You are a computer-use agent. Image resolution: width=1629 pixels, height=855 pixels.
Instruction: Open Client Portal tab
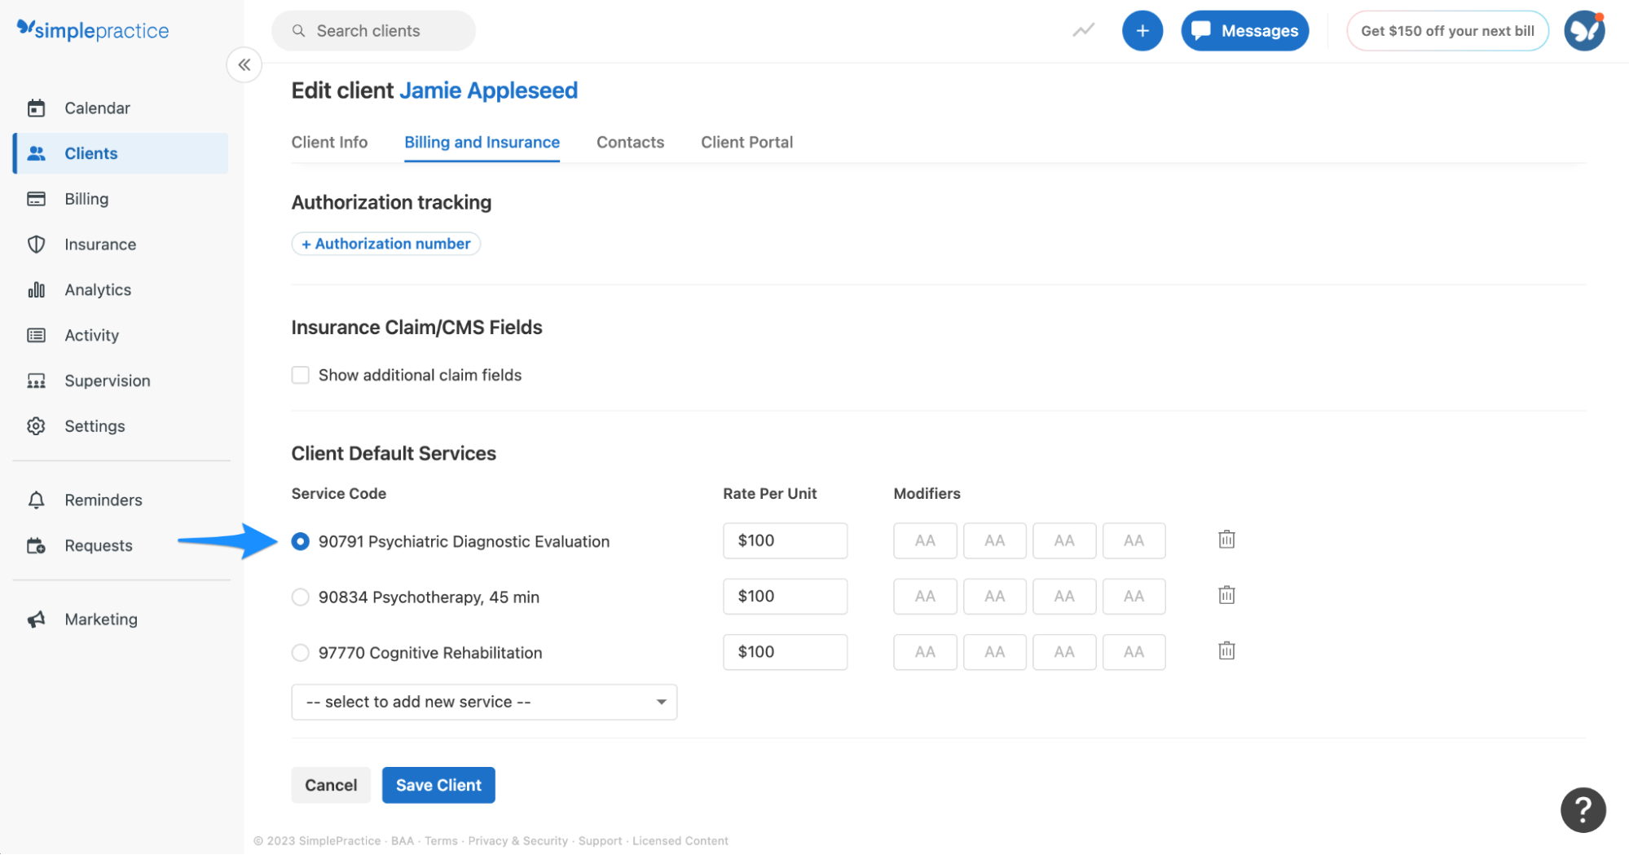coord(746,143)
